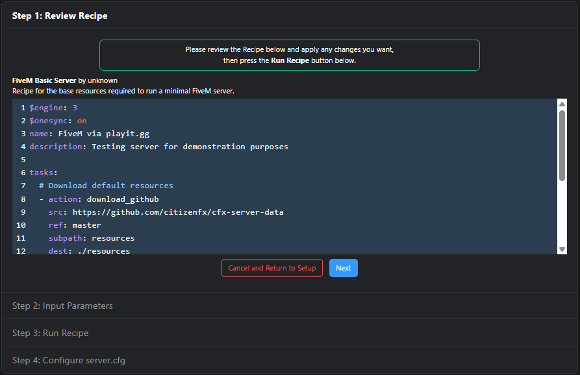Click Cancel and Return to Setup
This screenshot has height=375, width=580.
272,268
